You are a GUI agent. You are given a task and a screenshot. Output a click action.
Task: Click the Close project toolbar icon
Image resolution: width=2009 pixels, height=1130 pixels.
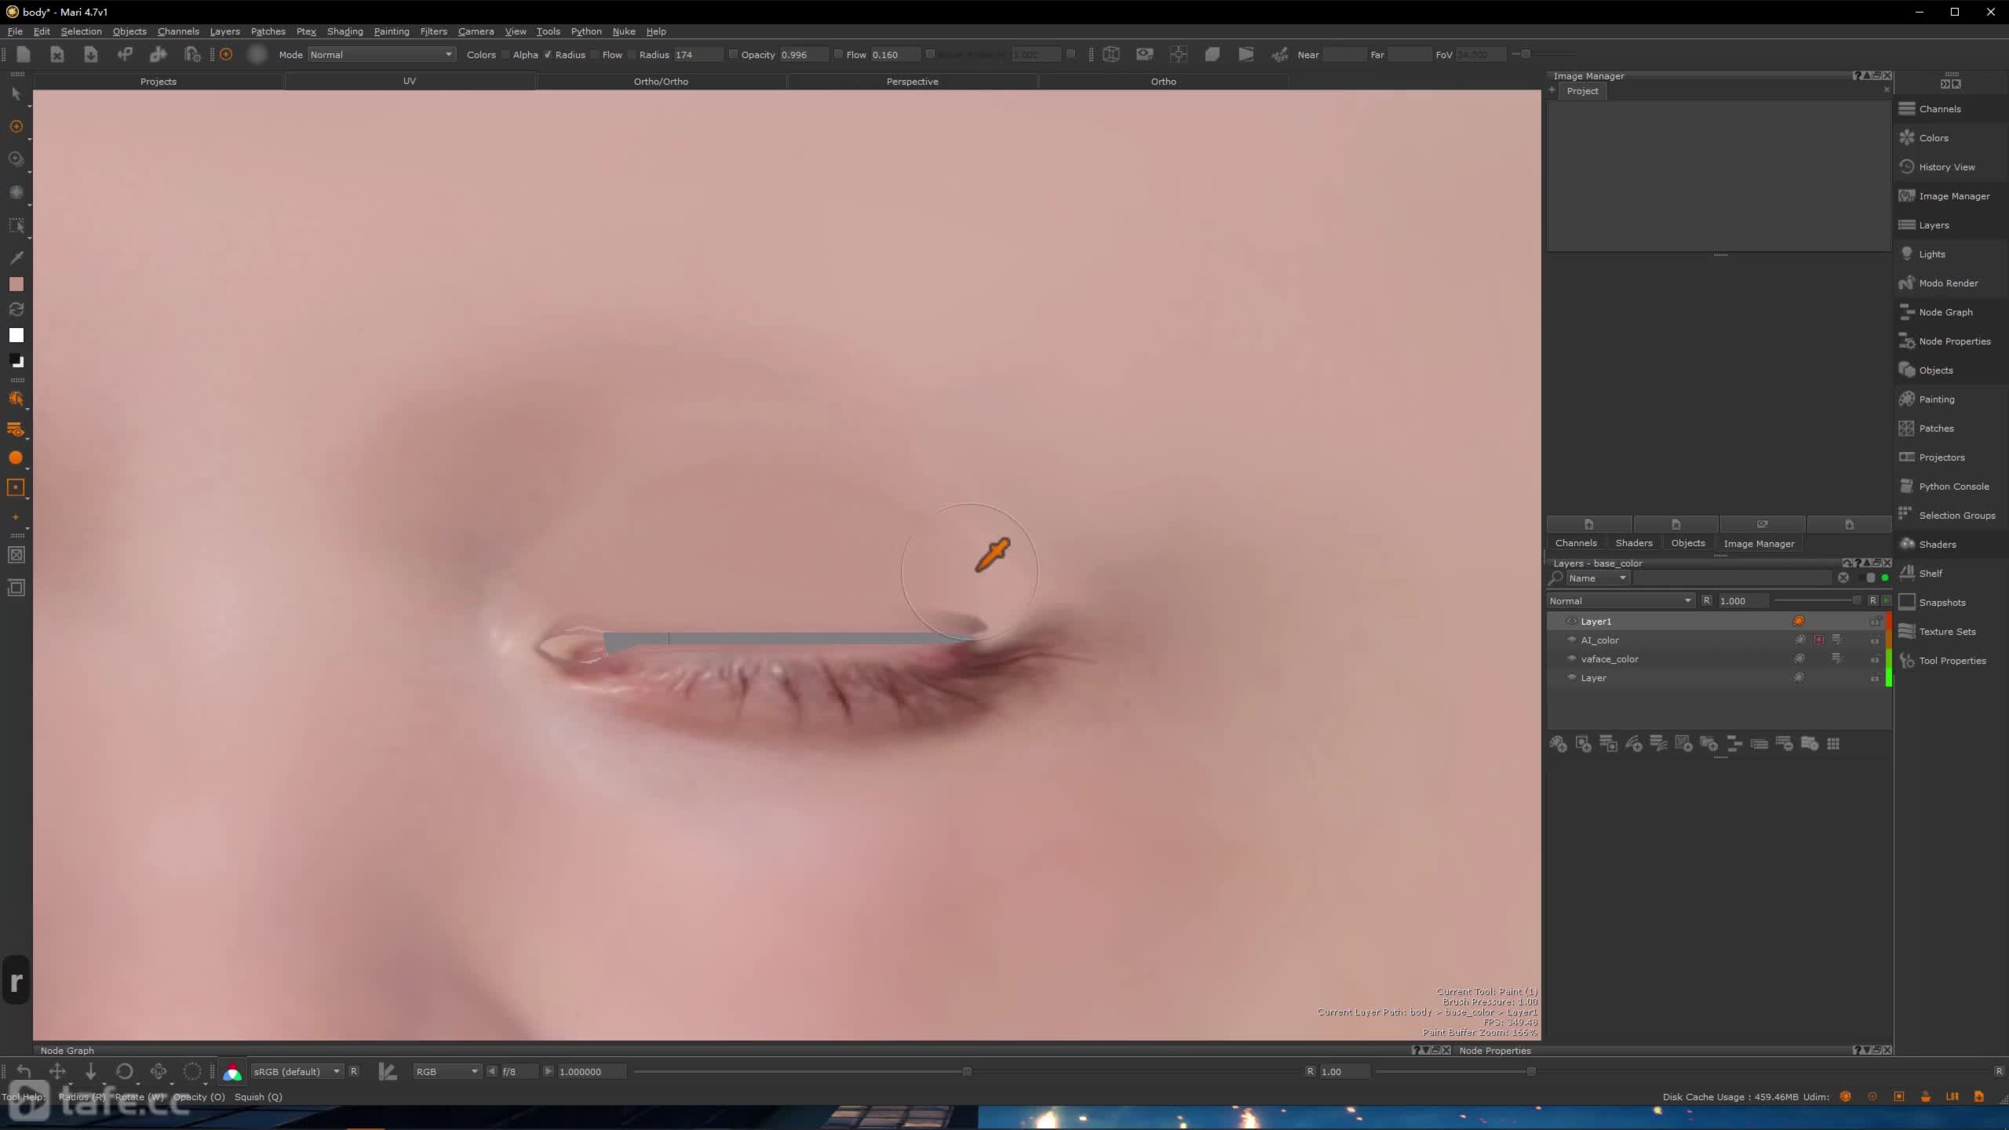[x=57, y=54]
